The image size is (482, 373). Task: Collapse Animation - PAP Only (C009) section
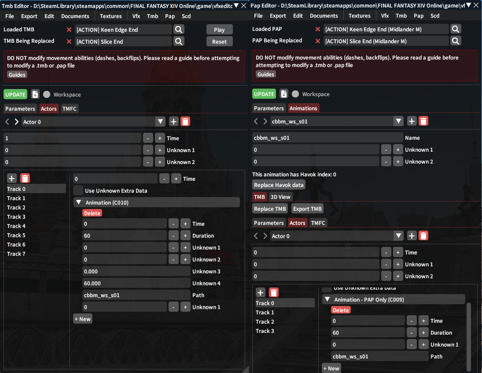click(327, 299)
